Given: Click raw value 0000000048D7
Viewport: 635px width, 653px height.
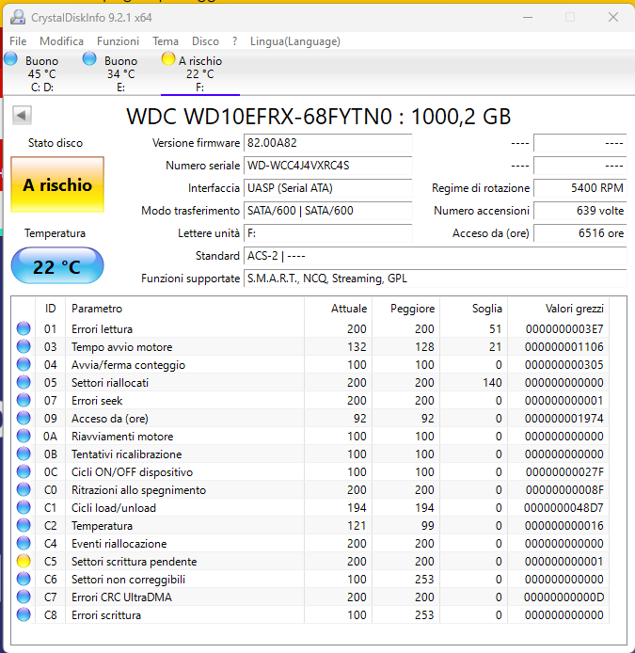Looking at the screenshot, I should 564,508.
